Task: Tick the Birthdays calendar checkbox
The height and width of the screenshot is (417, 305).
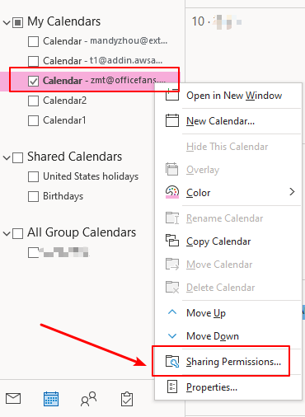Action: (x=33, y=196)
